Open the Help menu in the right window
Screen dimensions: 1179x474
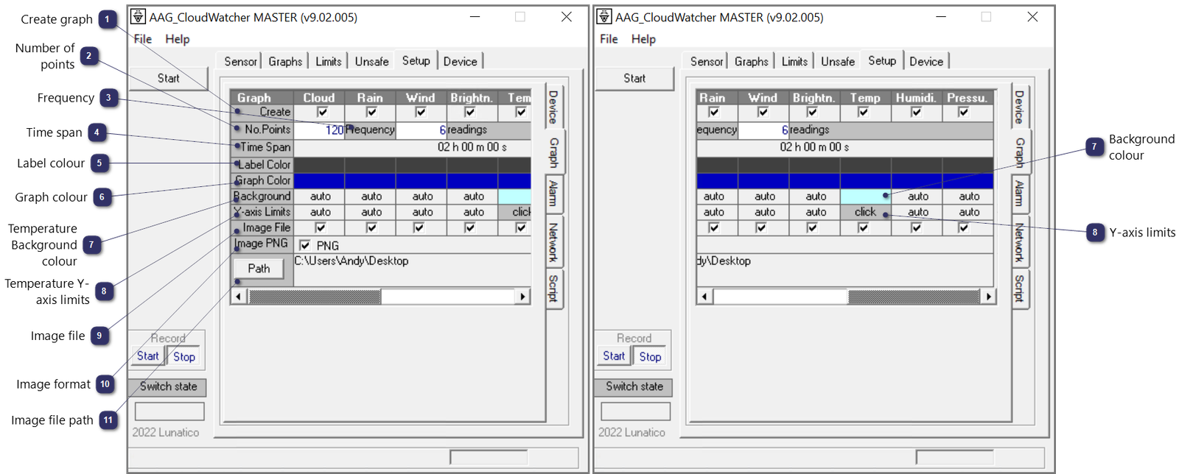[x=643, y=39]
